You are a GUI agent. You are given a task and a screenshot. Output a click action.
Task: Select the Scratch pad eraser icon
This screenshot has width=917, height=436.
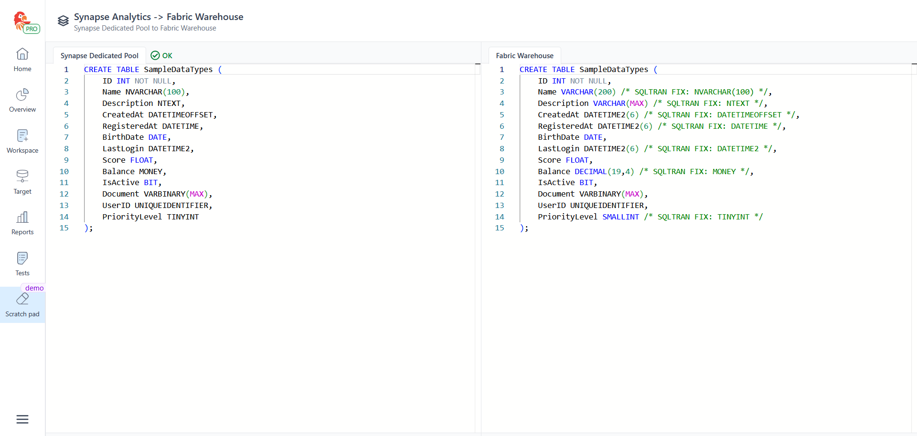tap(22, 300)
